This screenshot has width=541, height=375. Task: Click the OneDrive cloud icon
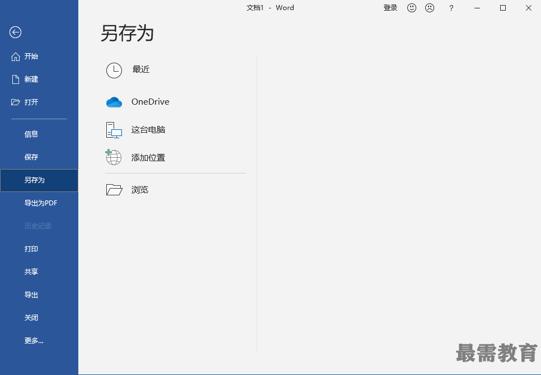pos(114,102)
